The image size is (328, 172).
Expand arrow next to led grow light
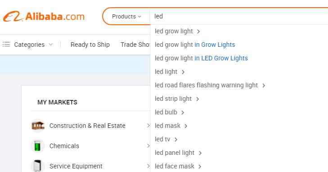tap(198, 32)
